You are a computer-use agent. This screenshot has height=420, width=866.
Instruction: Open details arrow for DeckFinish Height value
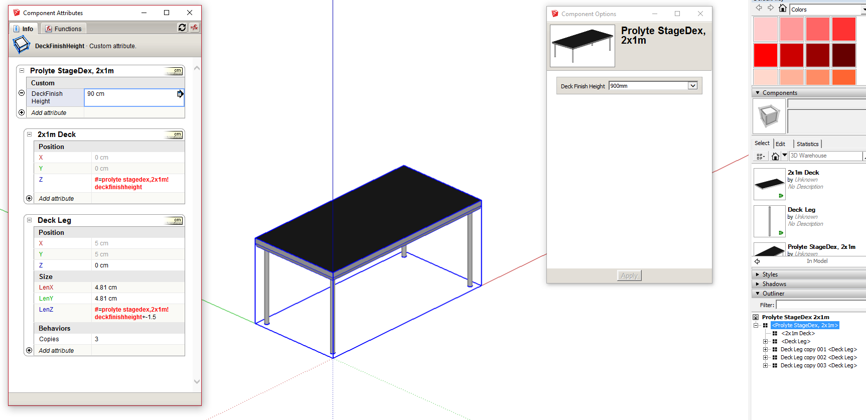click(x=180, y=94)
